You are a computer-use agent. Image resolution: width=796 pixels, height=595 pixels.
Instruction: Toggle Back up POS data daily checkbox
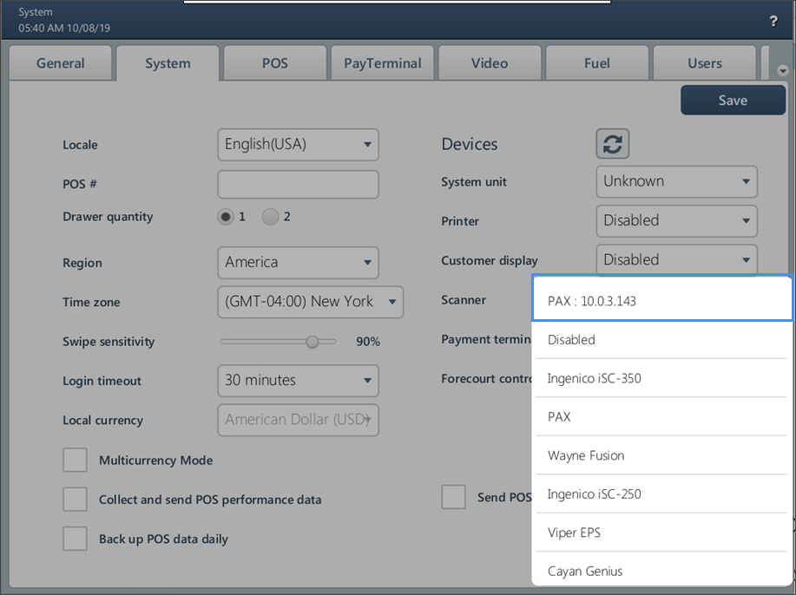point(75,539)
